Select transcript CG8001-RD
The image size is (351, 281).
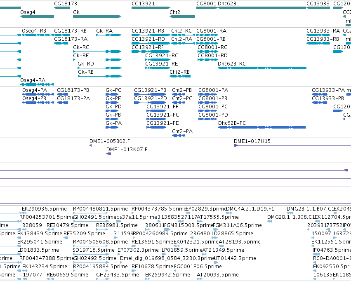click(212, 56)
